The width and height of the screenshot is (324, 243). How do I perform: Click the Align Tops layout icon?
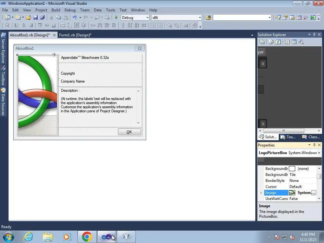tap(40, 25)
